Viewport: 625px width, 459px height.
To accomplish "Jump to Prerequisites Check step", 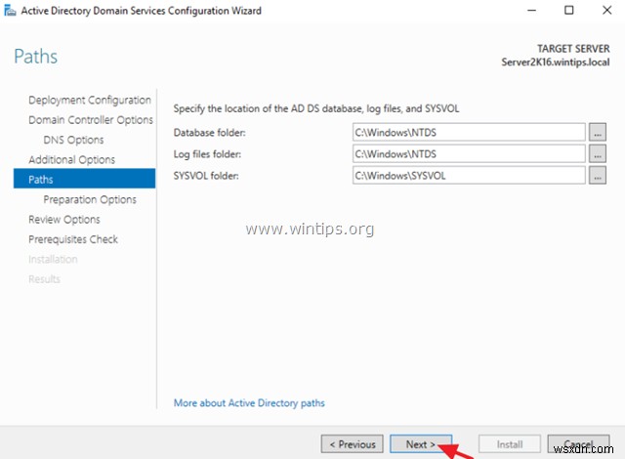I will tap(73, 239).
